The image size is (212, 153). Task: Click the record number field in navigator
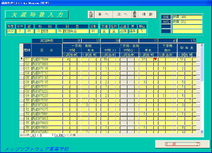(x=47, y=135)
